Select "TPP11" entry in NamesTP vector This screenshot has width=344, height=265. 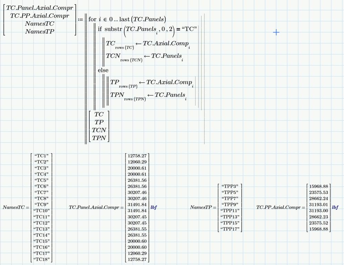(x=230, y=211)
